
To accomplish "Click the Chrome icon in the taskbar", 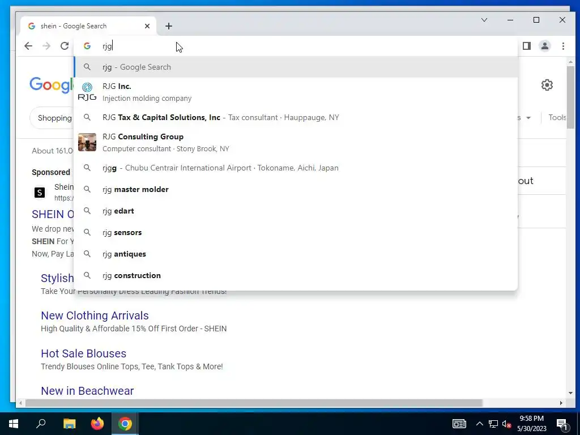I will [x=125, y=424].
